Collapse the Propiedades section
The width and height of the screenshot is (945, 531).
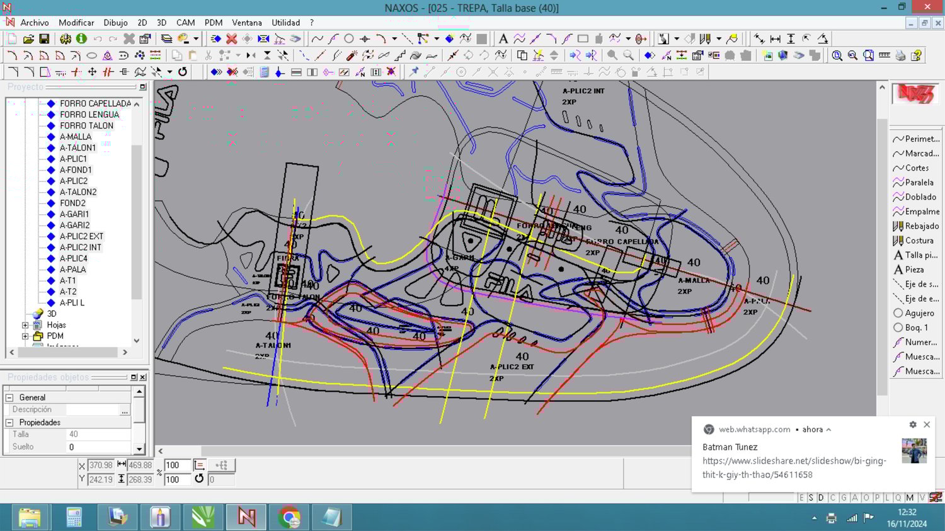click(9, 423)
